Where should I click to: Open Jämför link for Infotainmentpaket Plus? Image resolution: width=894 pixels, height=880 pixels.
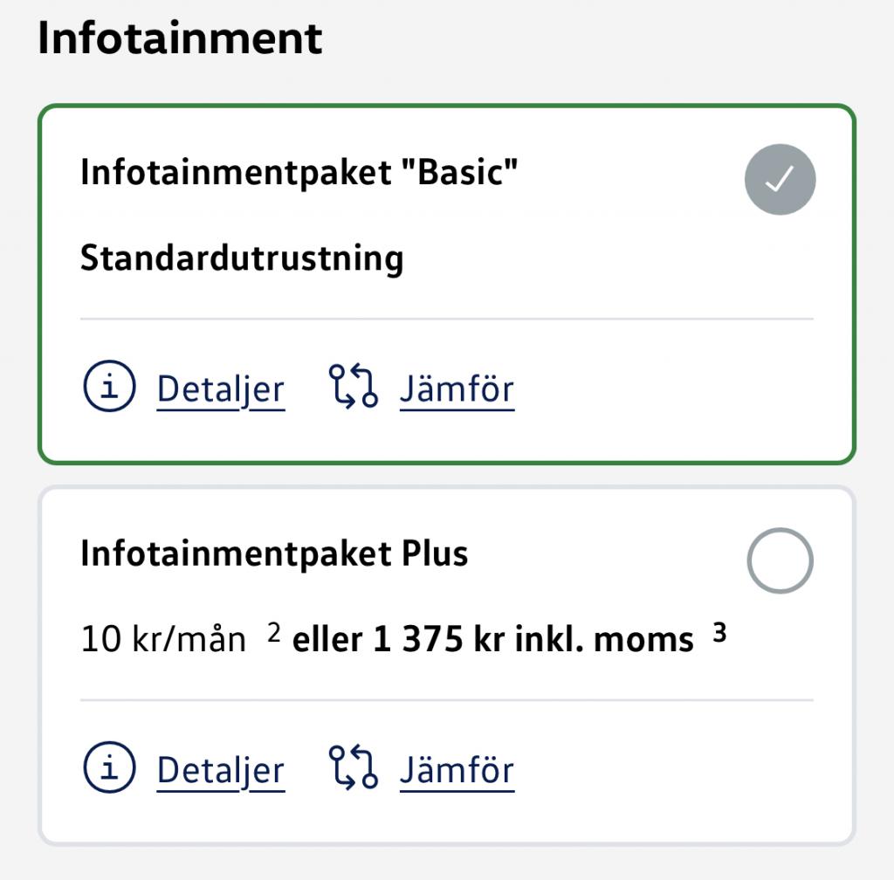click(x=457, y=770)
